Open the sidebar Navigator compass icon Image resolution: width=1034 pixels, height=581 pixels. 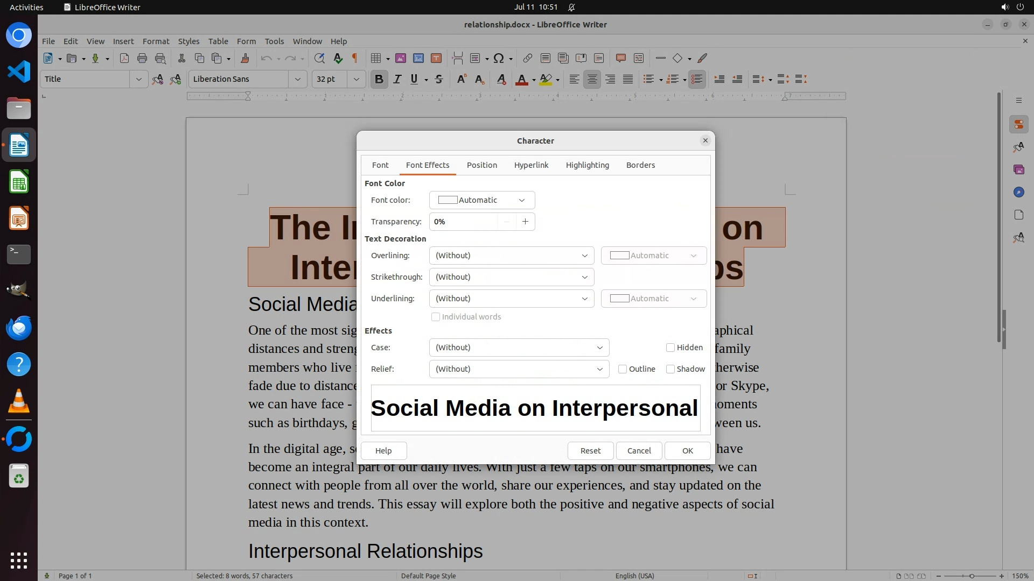1018,192
